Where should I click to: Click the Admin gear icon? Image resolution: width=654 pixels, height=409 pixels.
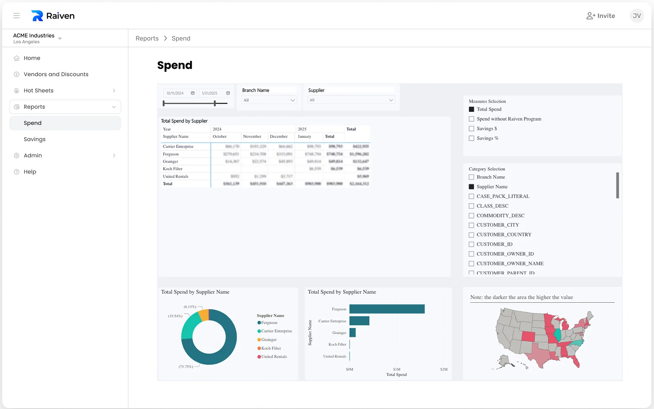pyautogui.click(x=16, y=155)
